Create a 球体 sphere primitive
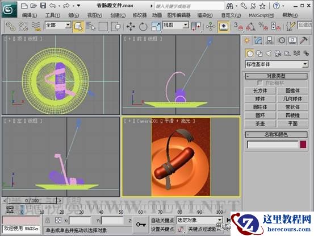The width and height of the screenshot is (314, 236). point(260,99)
